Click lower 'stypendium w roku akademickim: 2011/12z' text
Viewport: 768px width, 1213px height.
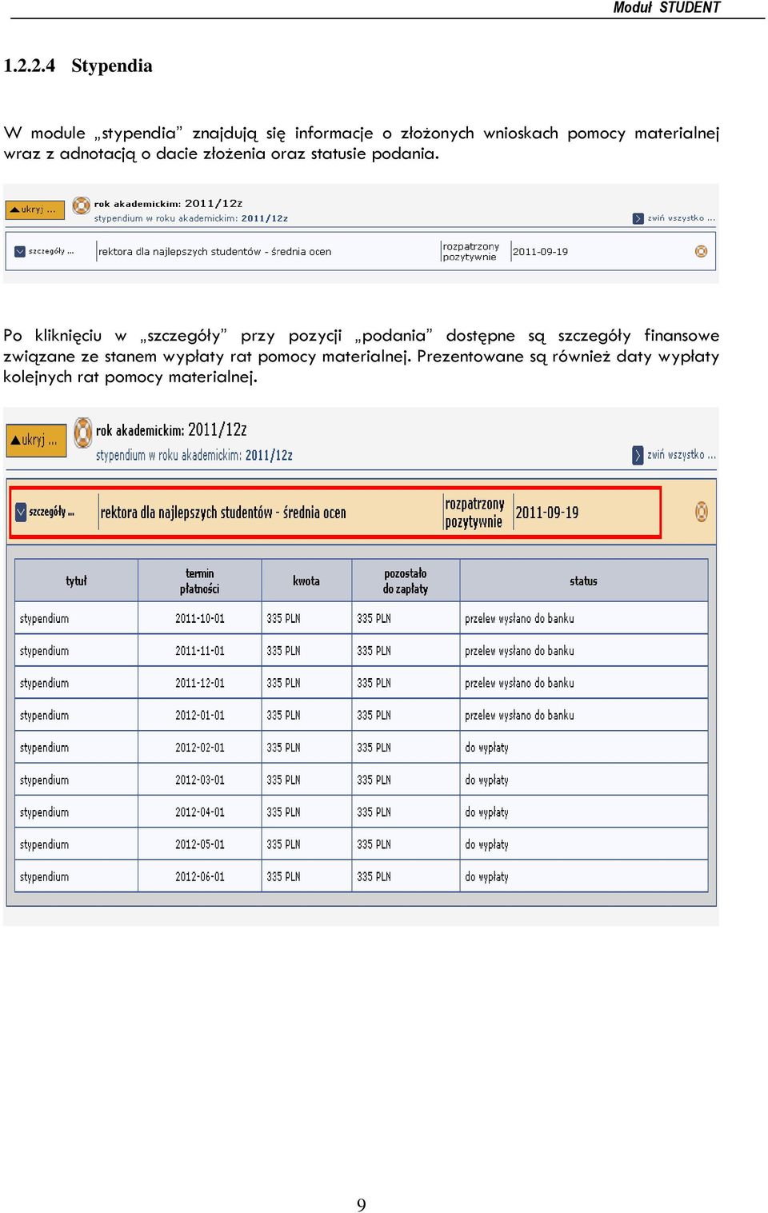pyautogui.click(x=194, y=455)
